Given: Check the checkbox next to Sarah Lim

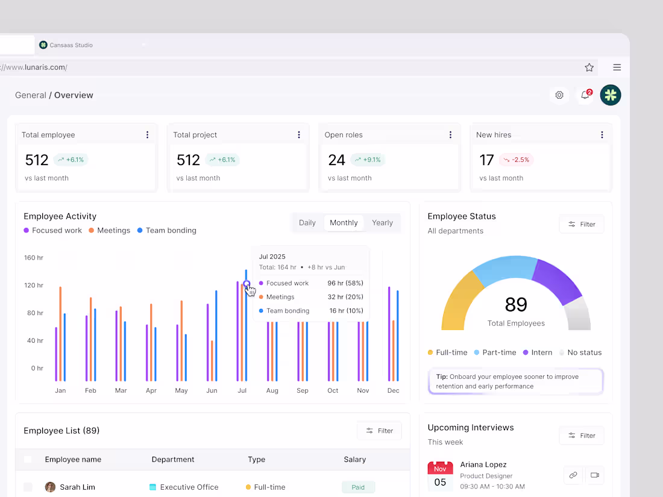Looking at the screenshot, I should click(28, 487).
